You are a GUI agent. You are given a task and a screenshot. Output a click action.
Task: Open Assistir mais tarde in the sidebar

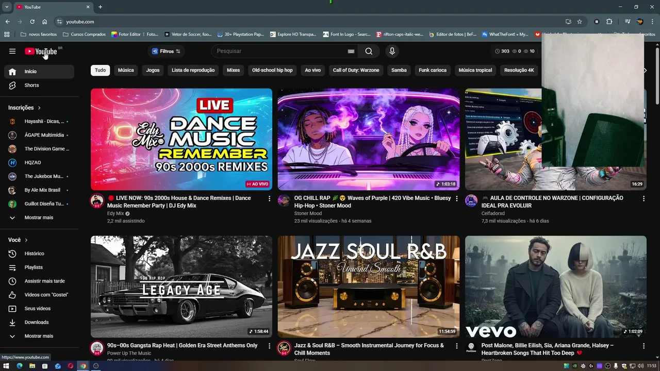39,281
